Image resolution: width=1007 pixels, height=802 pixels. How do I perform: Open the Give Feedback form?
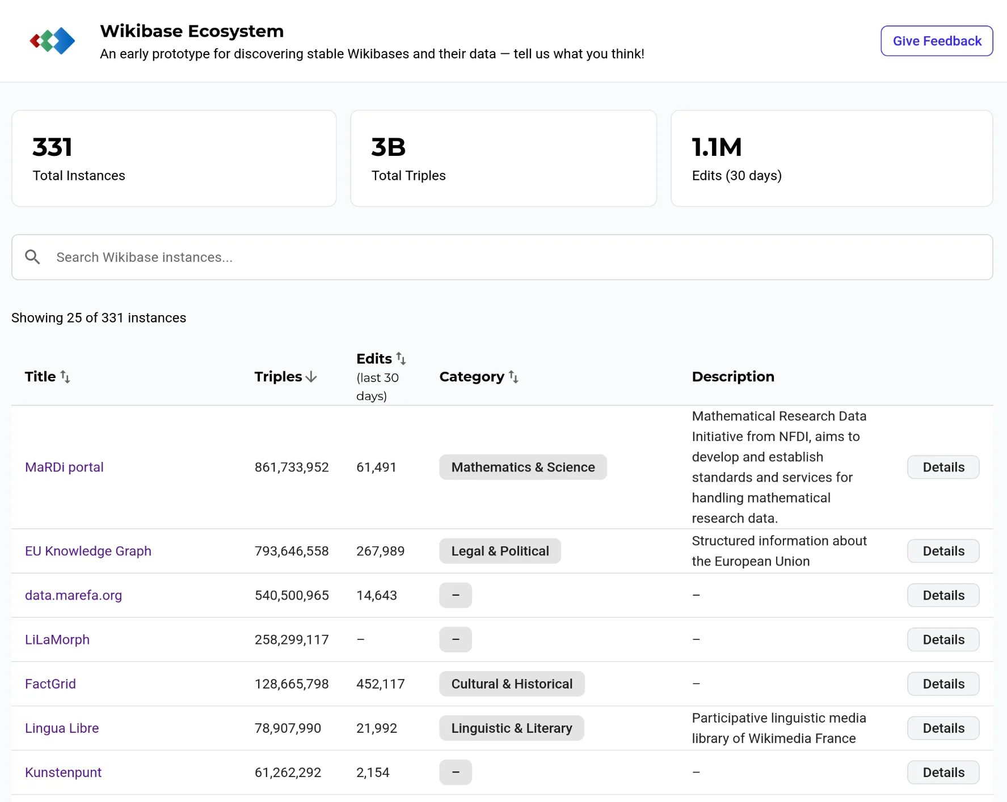click(x=937, y=41)
